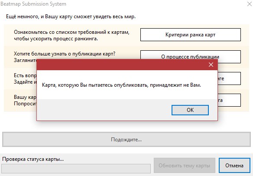Click the Вашу кар... row text
This screenshot has height=176, width=253.
pyautogui.click(x=25, y=100)
